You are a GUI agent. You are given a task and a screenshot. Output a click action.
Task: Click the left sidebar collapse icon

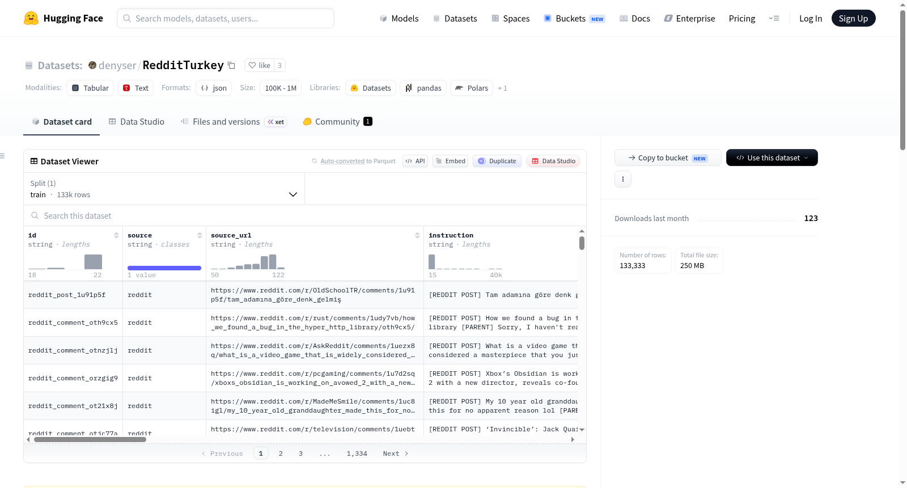(x=2, y=156)
